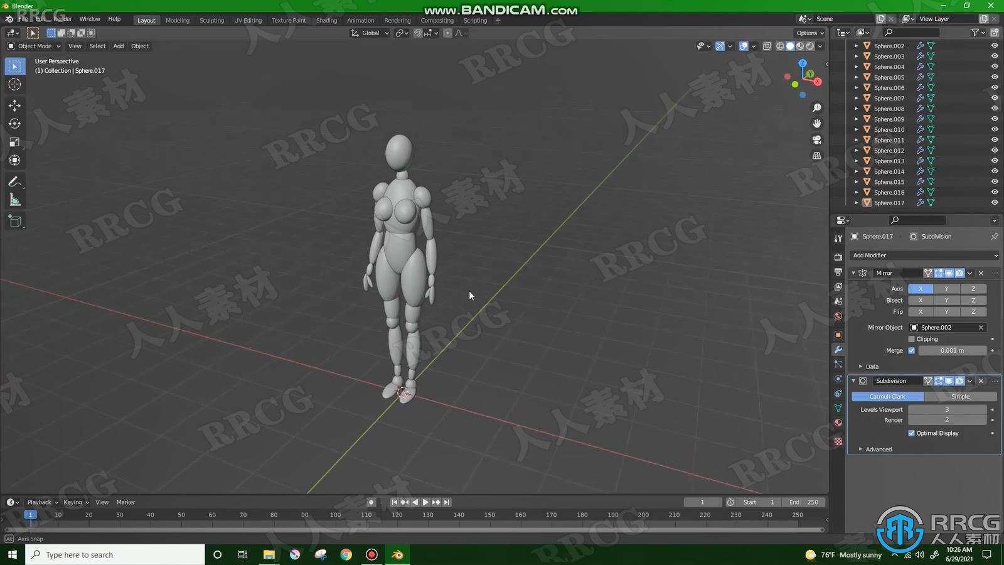Open the Object Data properties tab
The height and width of the screenshot is (565, 1004).
pyautogui.click(x=838, y=408)
